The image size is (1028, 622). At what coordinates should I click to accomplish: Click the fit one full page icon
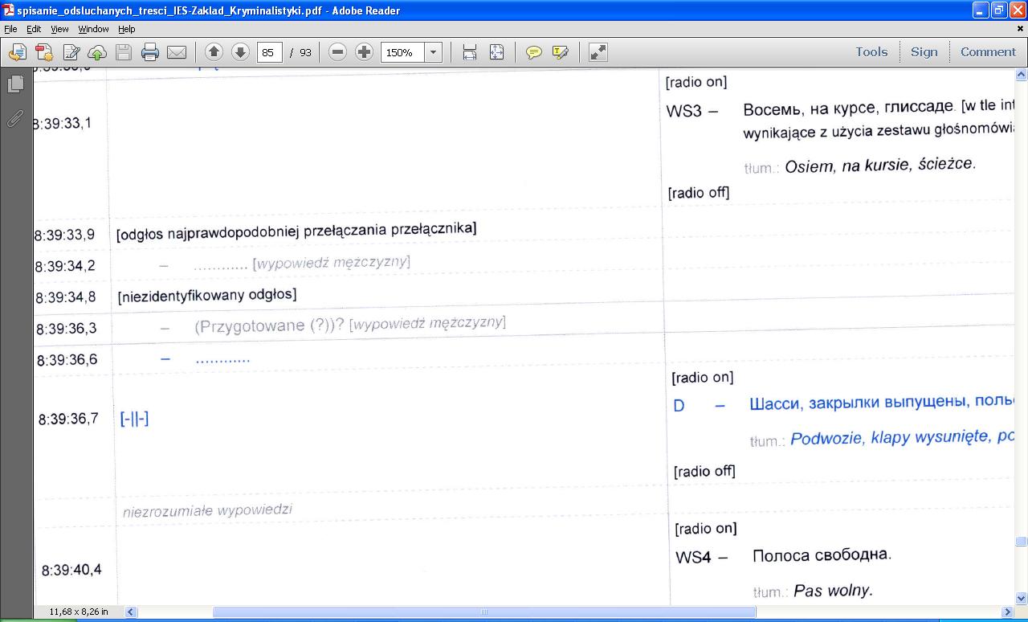pos(496,52)
